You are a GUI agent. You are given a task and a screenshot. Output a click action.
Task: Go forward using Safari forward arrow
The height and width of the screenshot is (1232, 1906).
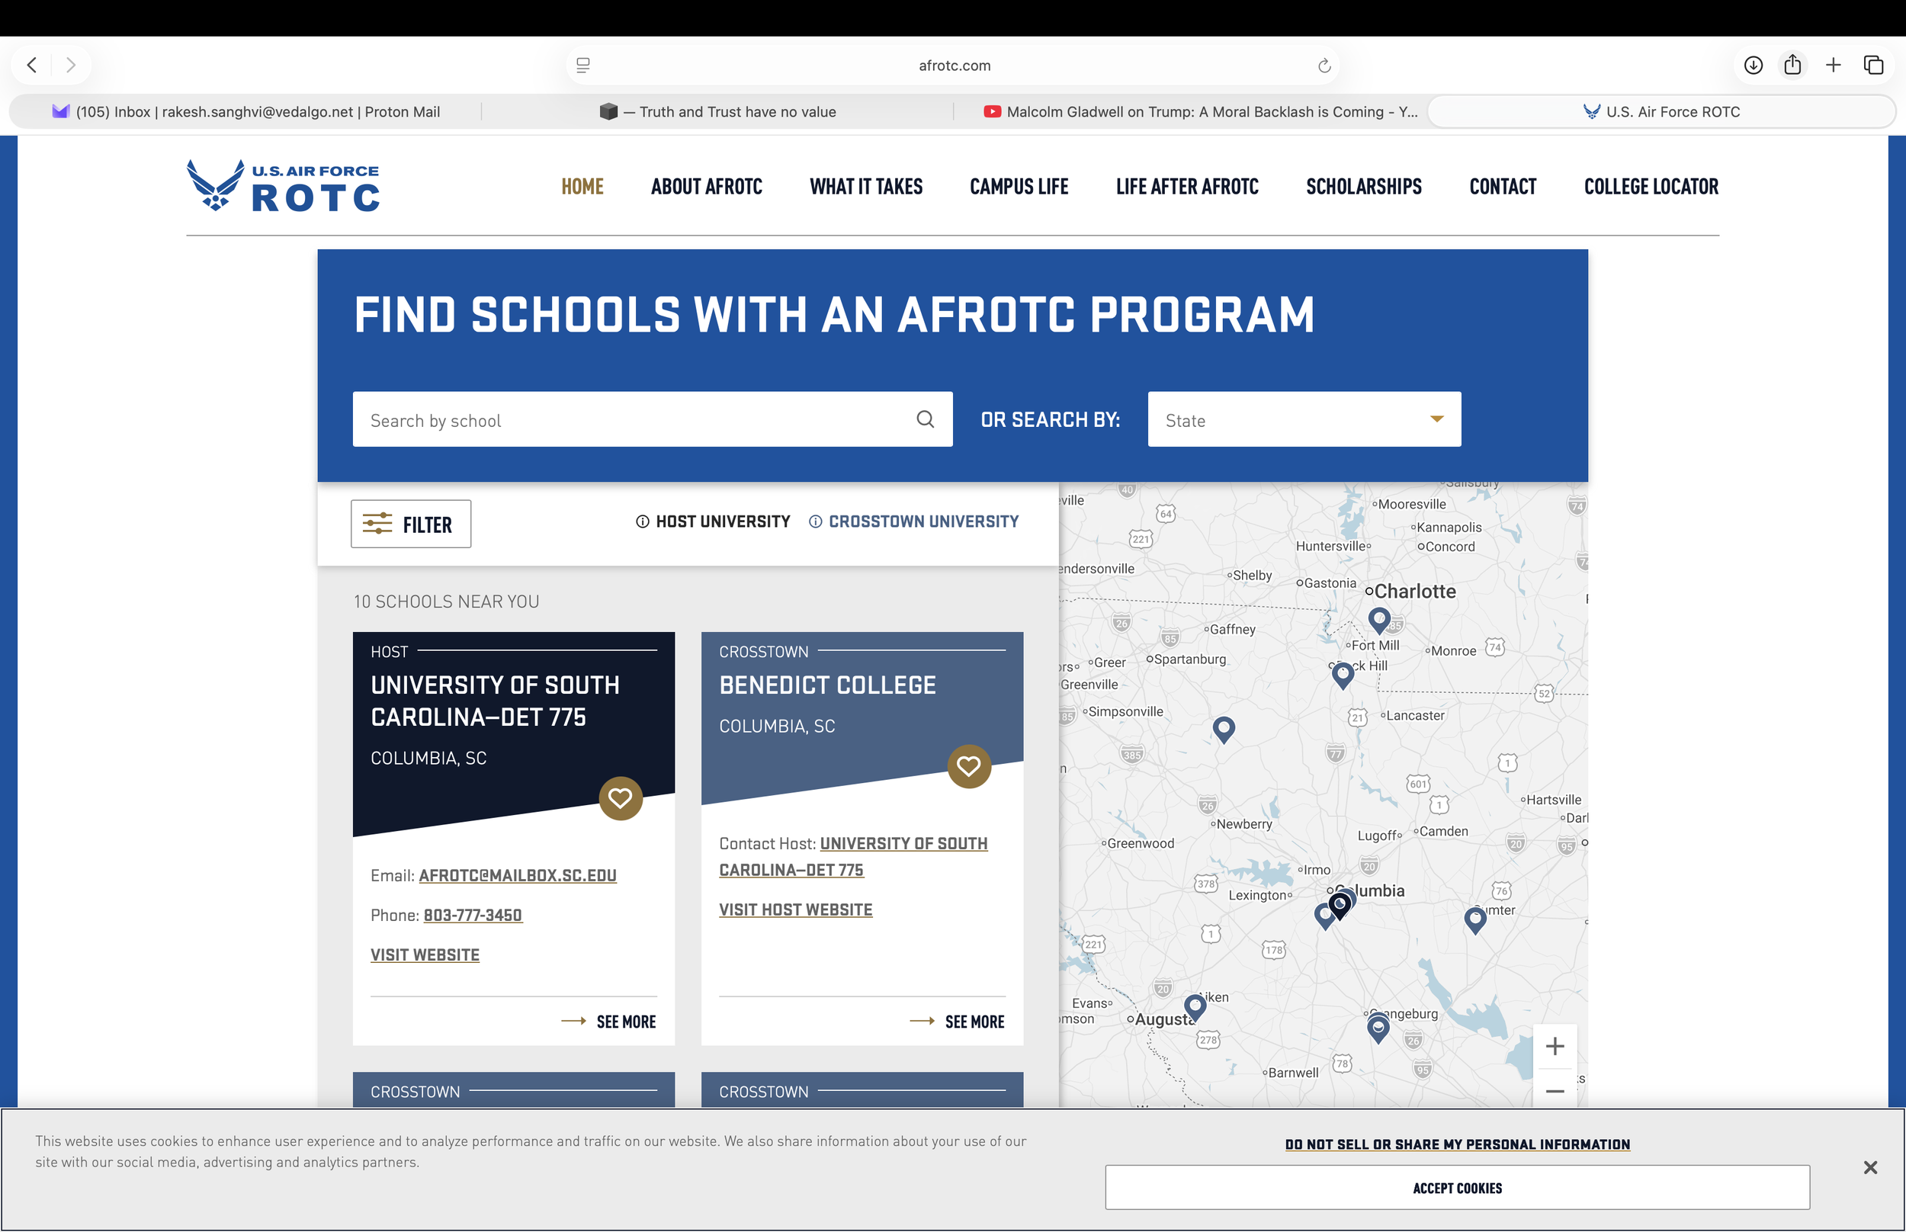coord(71,65)
